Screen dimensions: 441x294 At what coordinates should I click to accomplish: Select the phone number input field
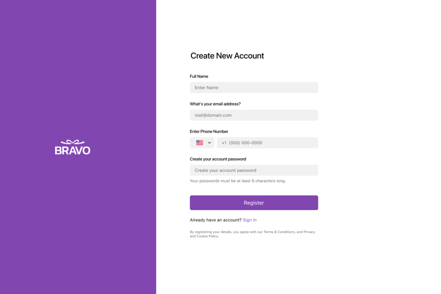[267, 143]
